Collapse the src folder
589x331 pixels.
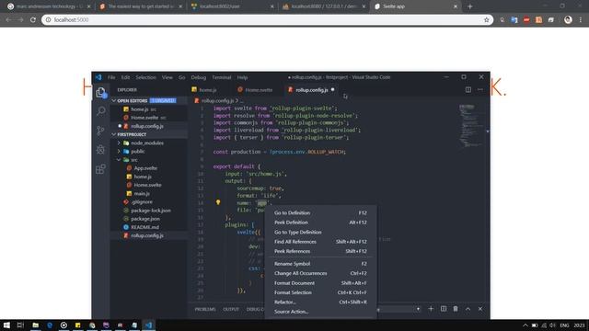point(119,160)
